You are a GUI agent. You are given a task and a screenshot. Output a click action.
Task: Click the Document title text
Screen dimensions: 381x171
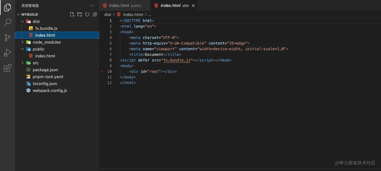click(154, 54)
